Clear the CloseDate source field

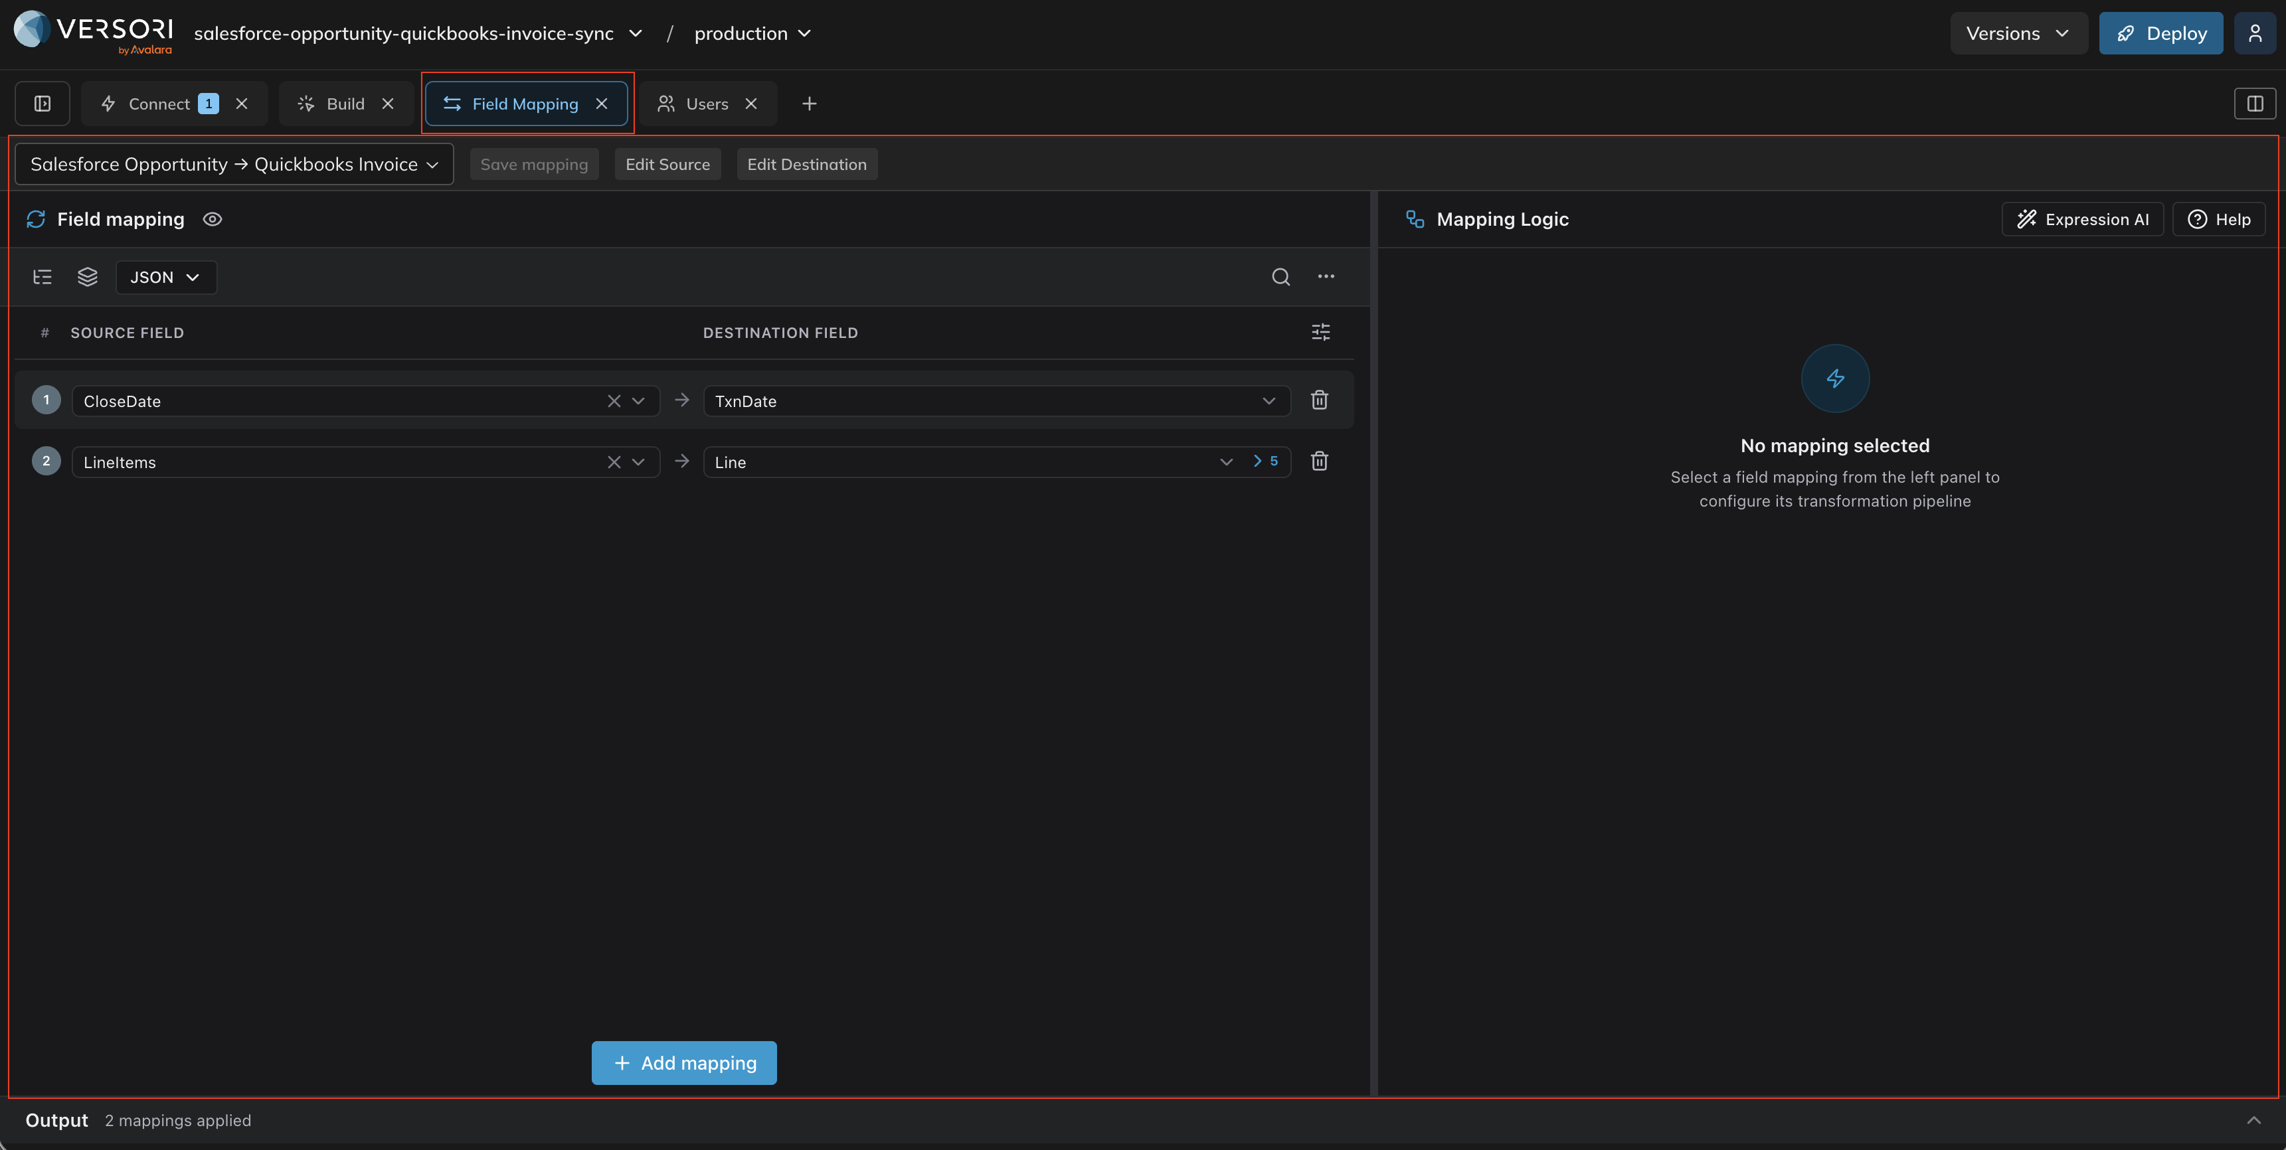[614, 401]
